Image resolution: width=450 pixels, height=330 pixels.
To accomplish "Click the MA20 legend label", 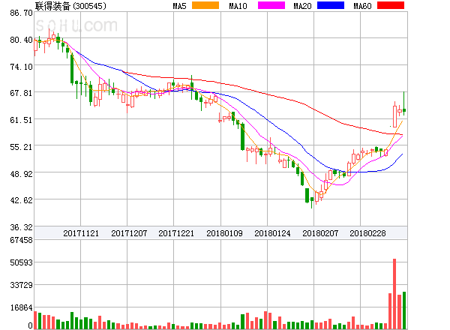I will [x=302, y=6].
